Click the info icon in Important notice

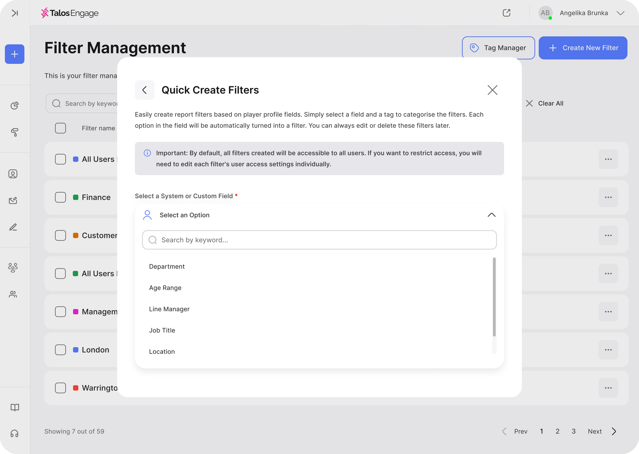pyautogui.click(x=147, y=153)
